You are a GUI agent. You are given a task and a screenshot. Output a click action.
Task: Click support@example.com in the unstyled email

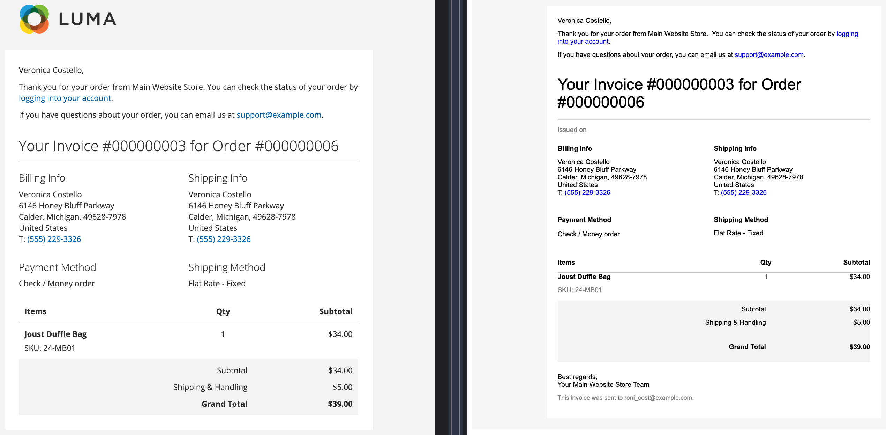[769, 54]
